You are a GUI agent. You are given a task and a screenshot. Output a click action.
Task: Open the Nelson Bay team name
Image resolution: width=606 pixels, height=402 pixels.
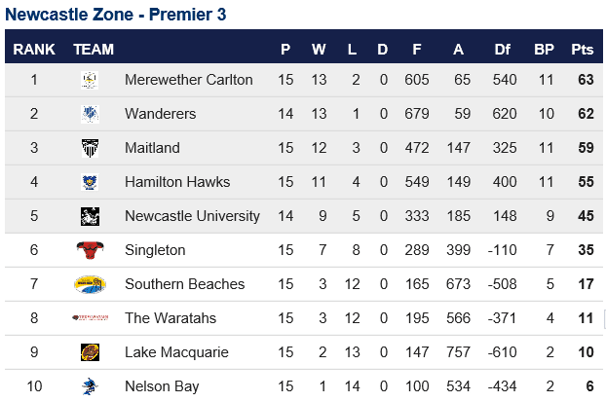pos(162,386)
